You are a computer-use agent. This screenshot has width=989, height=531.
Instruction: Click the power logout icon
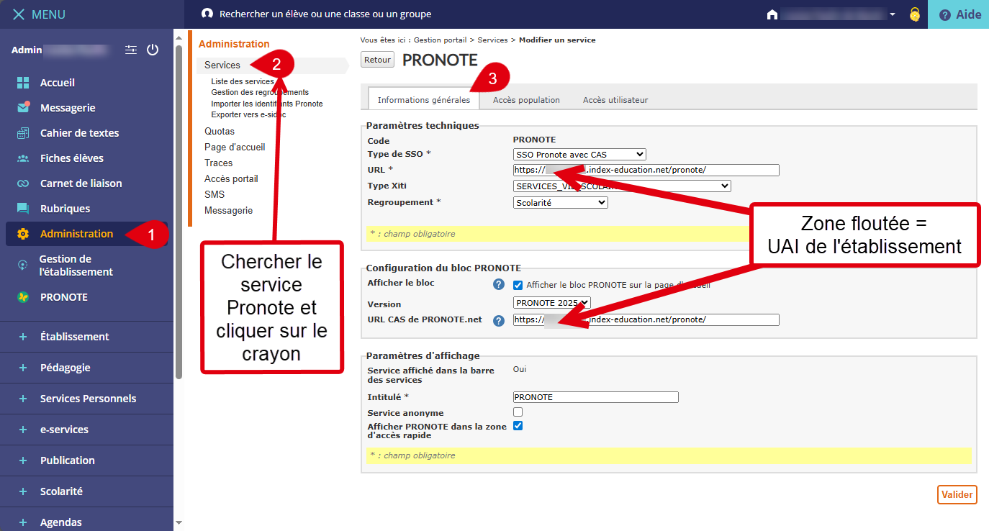pos(152,50)
